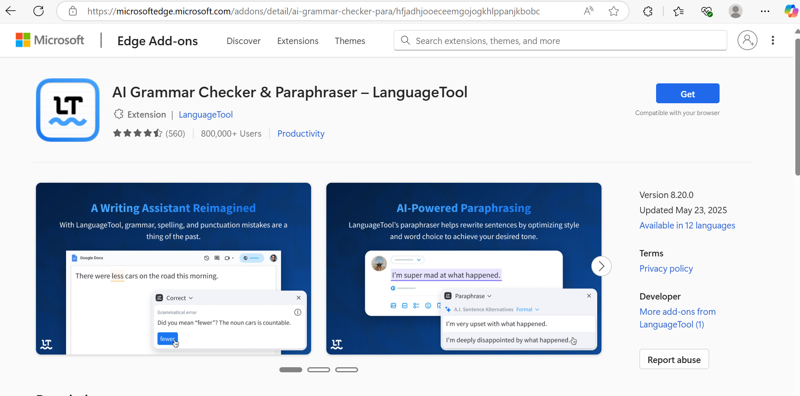Open AI-Powered Paraphrasing screenshot

point(464,269)
